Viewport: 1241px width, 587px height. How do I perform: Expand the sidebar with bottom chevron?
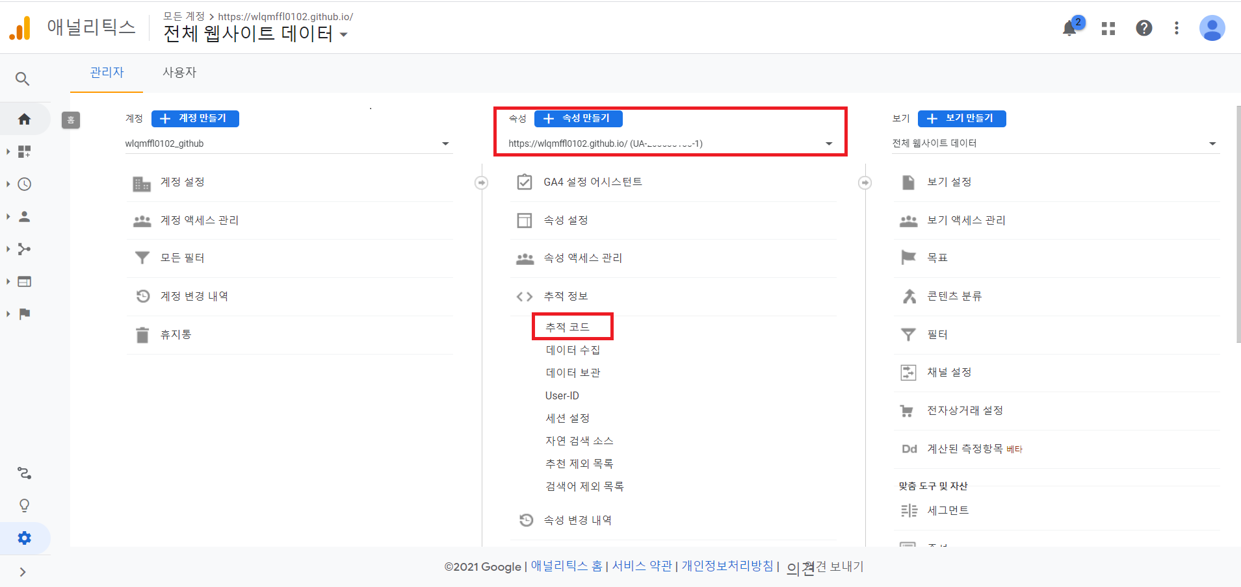coord(23,572)
